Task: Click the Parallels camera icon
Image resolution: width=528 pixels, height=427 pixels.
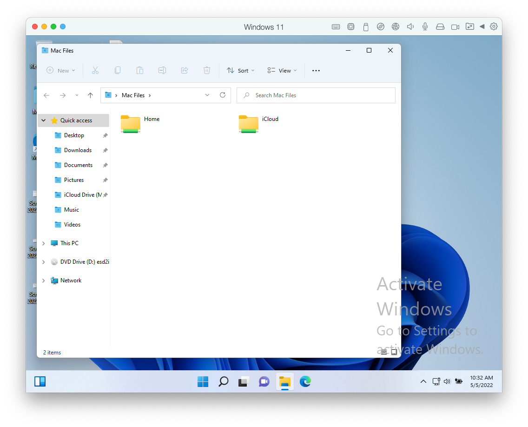Action: [x=455, y=27]
